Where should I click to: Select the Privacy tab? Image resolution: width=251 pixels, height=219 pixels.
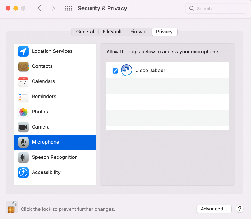pyautogui.click(x=164, y=32)
